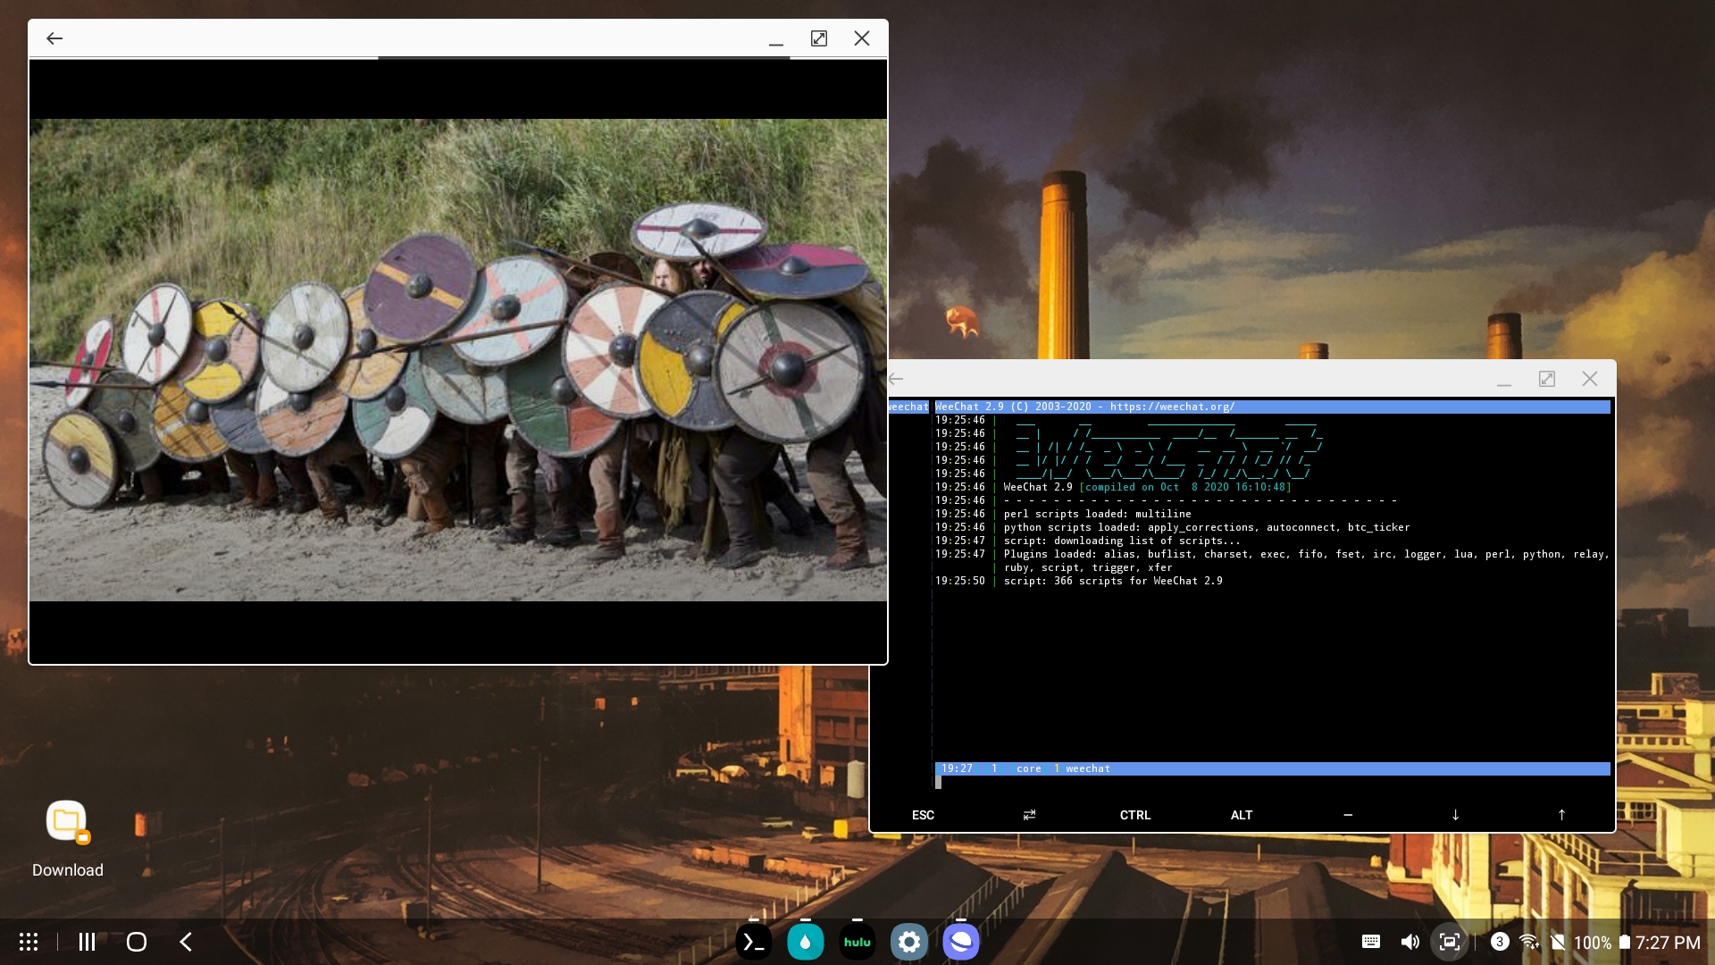Open the apps grid launcher
The height and width of the screenshot is (965, 1715).
[x=29, y=942]
